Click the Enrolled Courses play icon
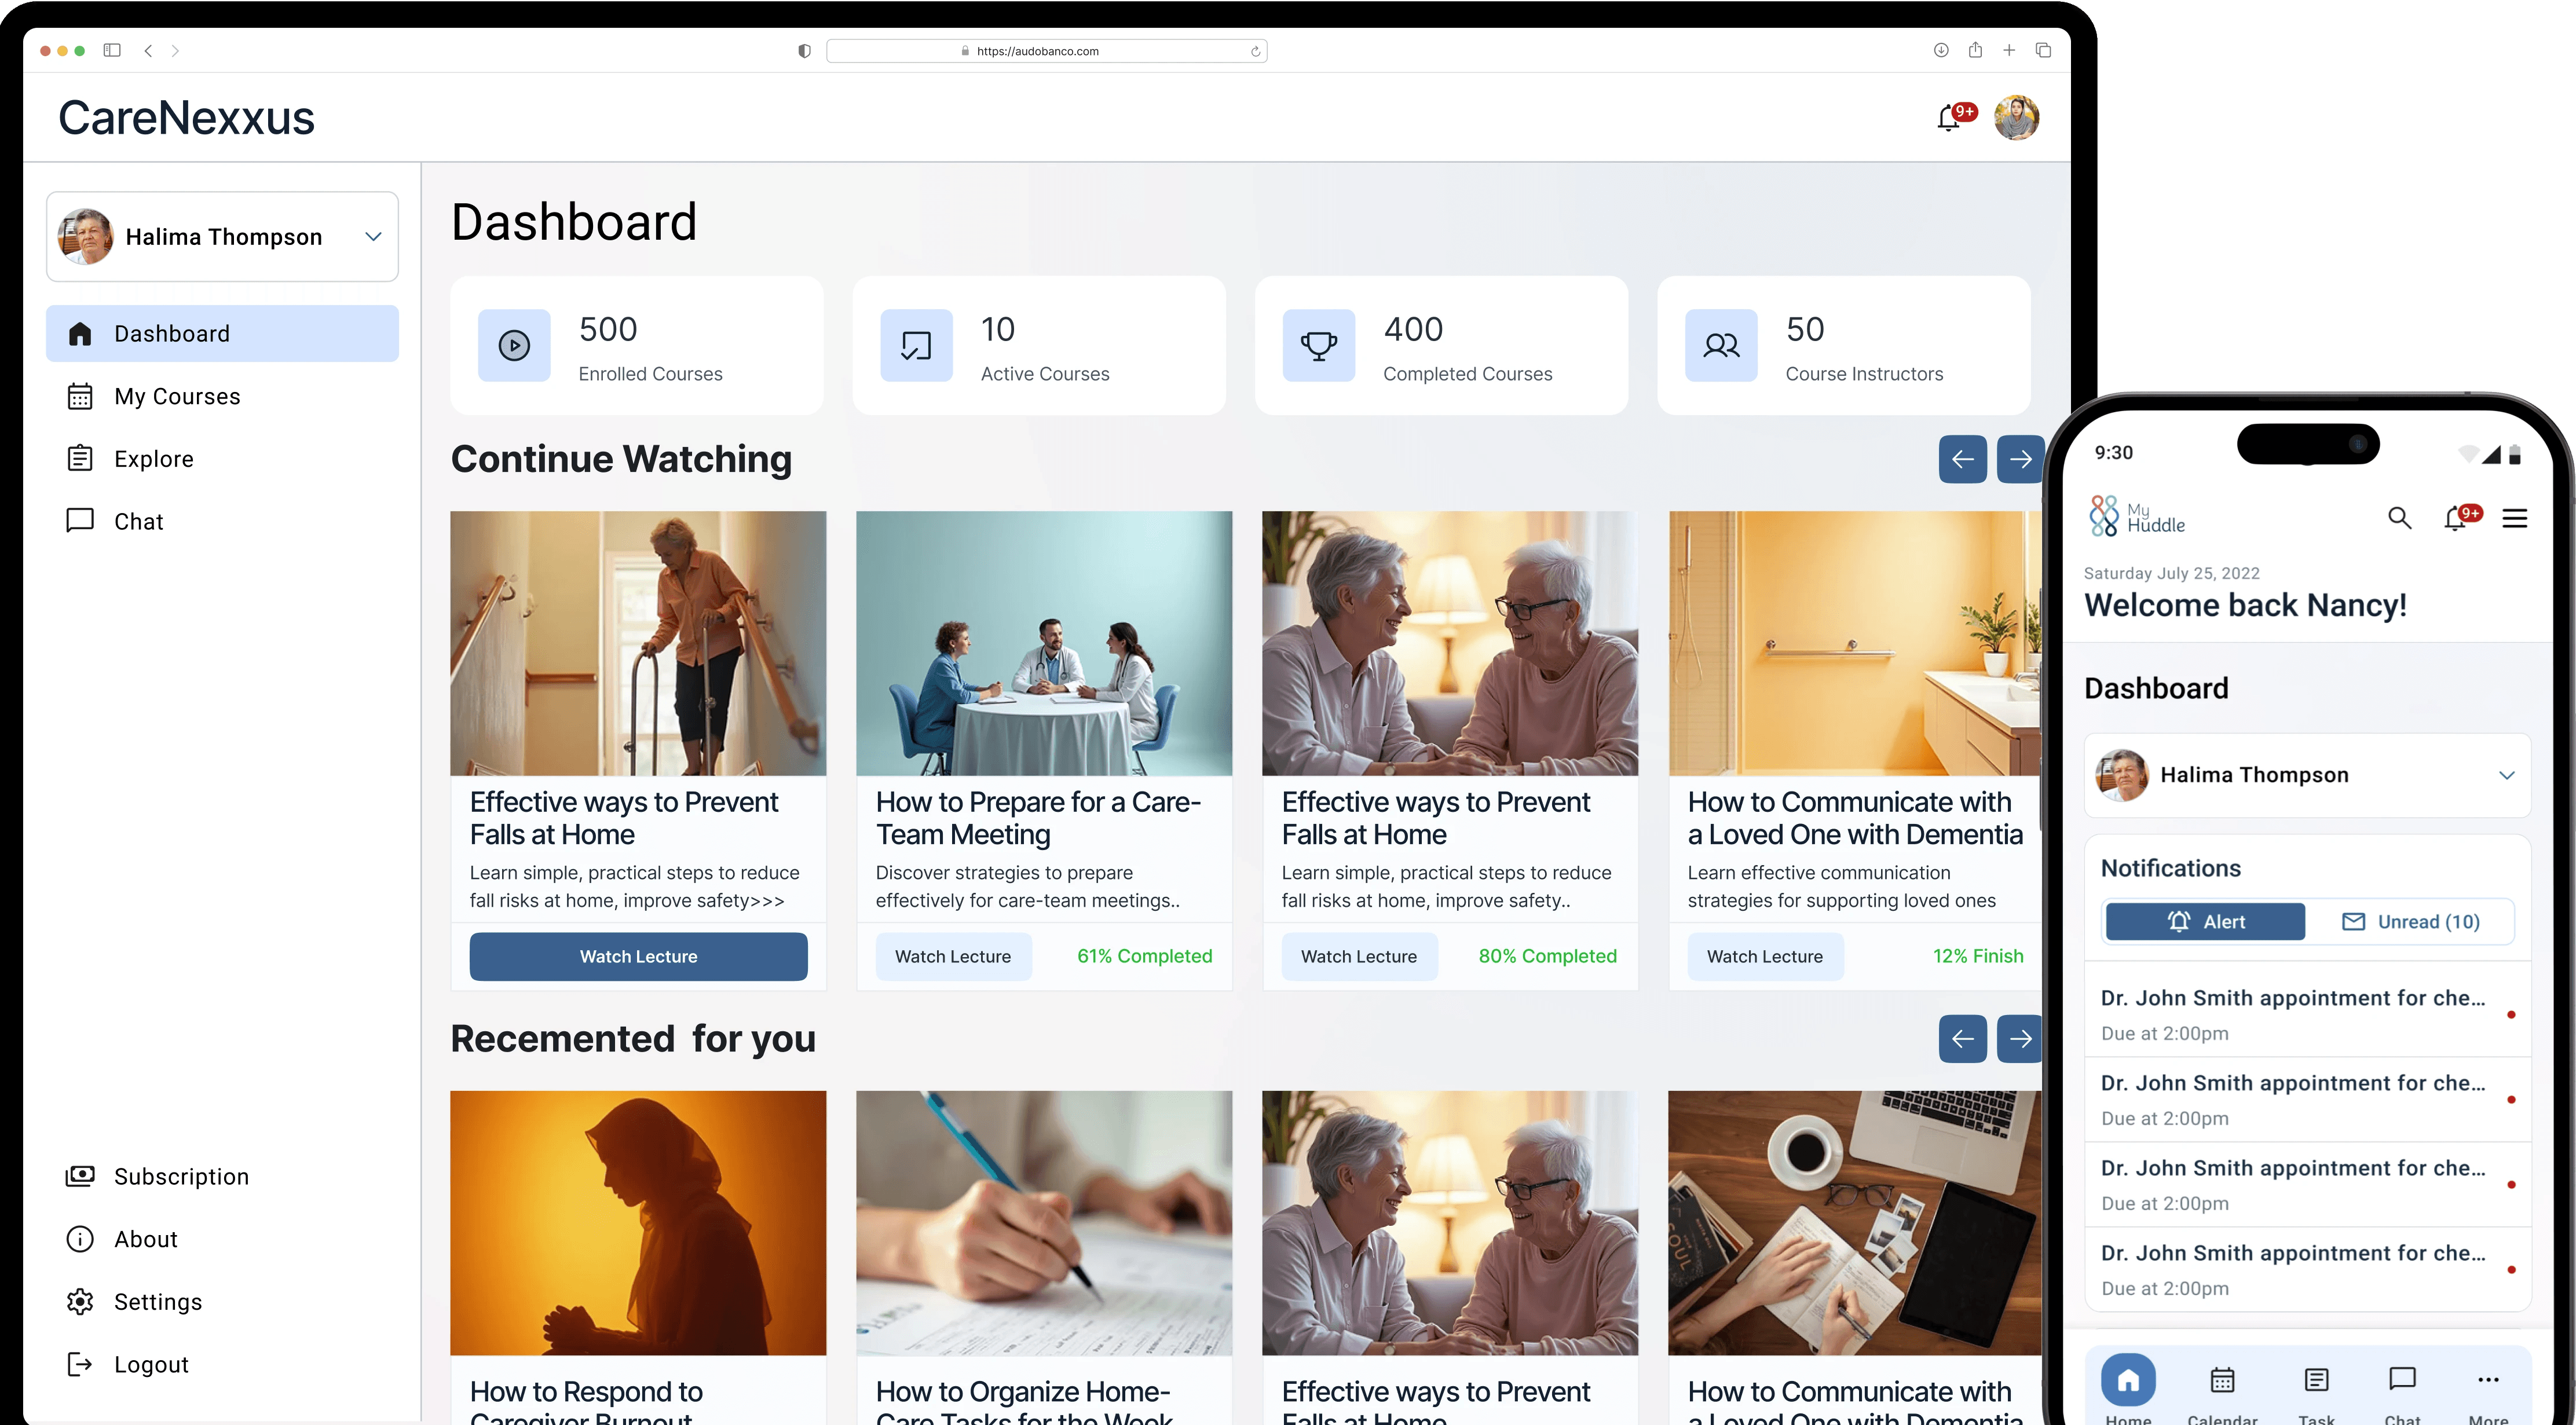This screenshot has height=1425, width=2576. [x=514, y=346]
